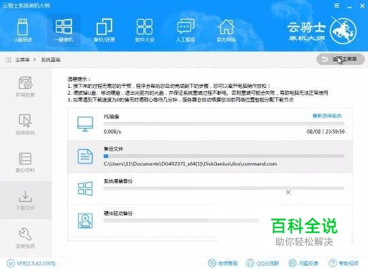Click the breadcrumb list icon
Viewport: 368px width, 269px height.
pyautogui.click(x=7, y=60)
